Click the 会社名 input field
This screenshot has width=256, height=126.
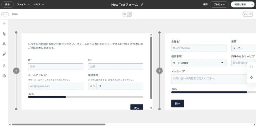[199, 48]
